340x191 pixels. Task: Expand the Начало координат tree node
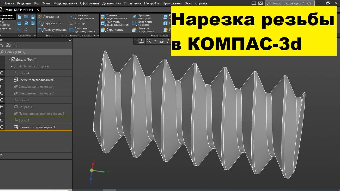pyautogui.click(x=12, y=66)
